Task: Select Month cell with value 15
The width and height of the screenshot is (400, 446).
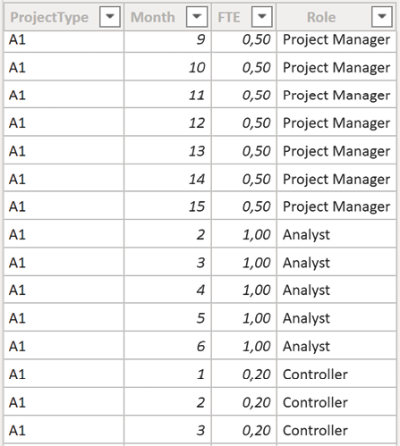Action: (x=167, y=206)
